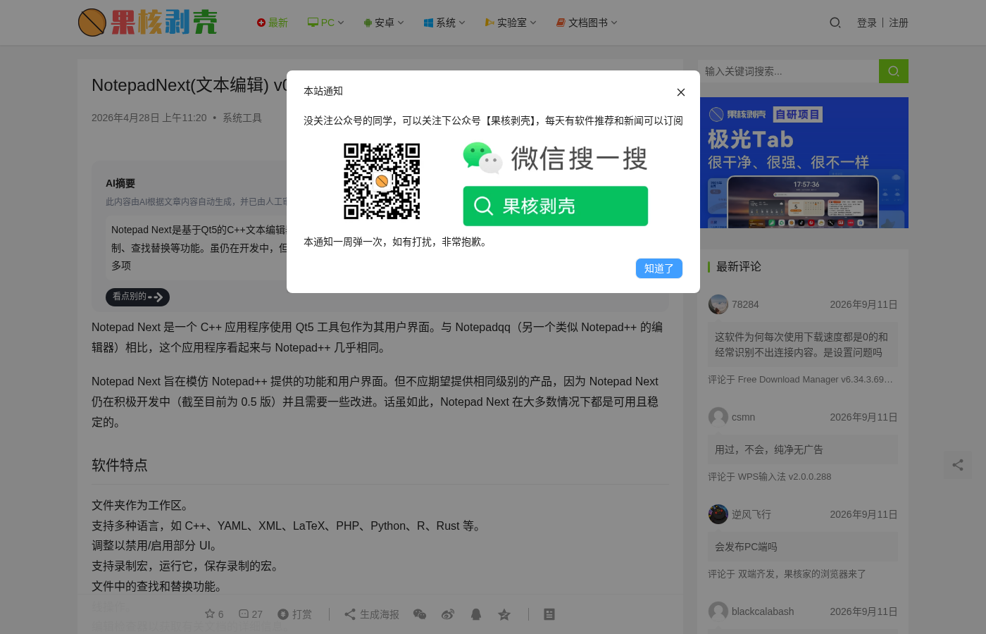Click the 软件特点 section heading
The width and height of the screenshot is (986, 634).
(x=120, y=465)
